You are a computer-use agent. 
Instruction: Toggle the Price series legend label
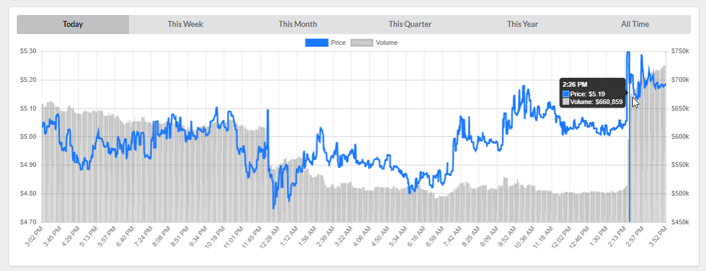click(x=338, y=43)
